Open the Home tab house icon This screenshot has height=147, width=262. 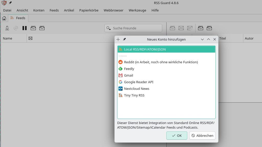click(x=4, y=18)
